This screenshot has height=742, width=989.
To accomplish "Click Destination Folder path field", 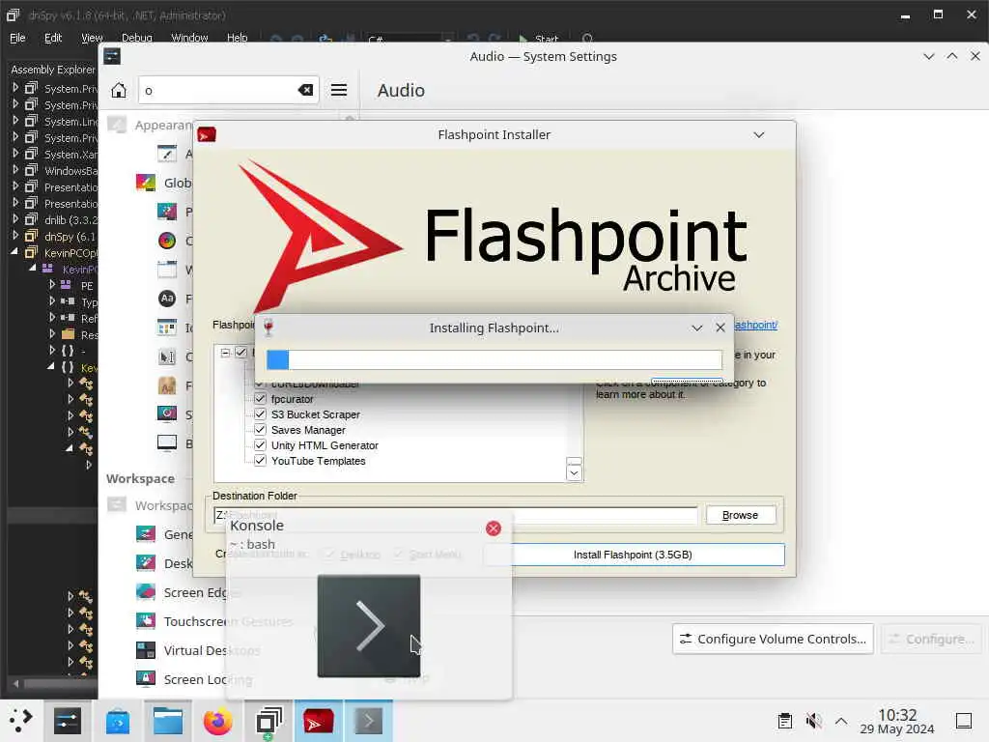I will tap(456, 516).
